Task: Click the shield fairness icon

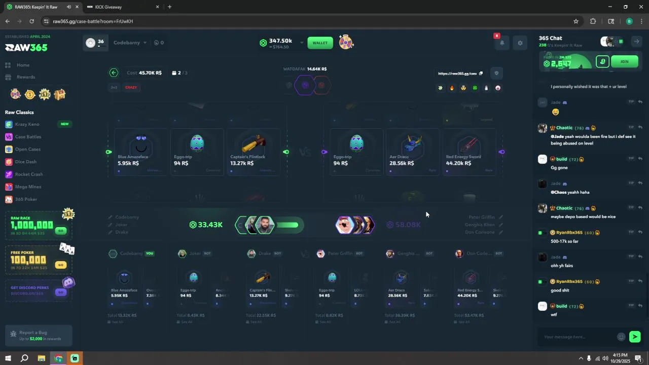Action: [496, 73]
